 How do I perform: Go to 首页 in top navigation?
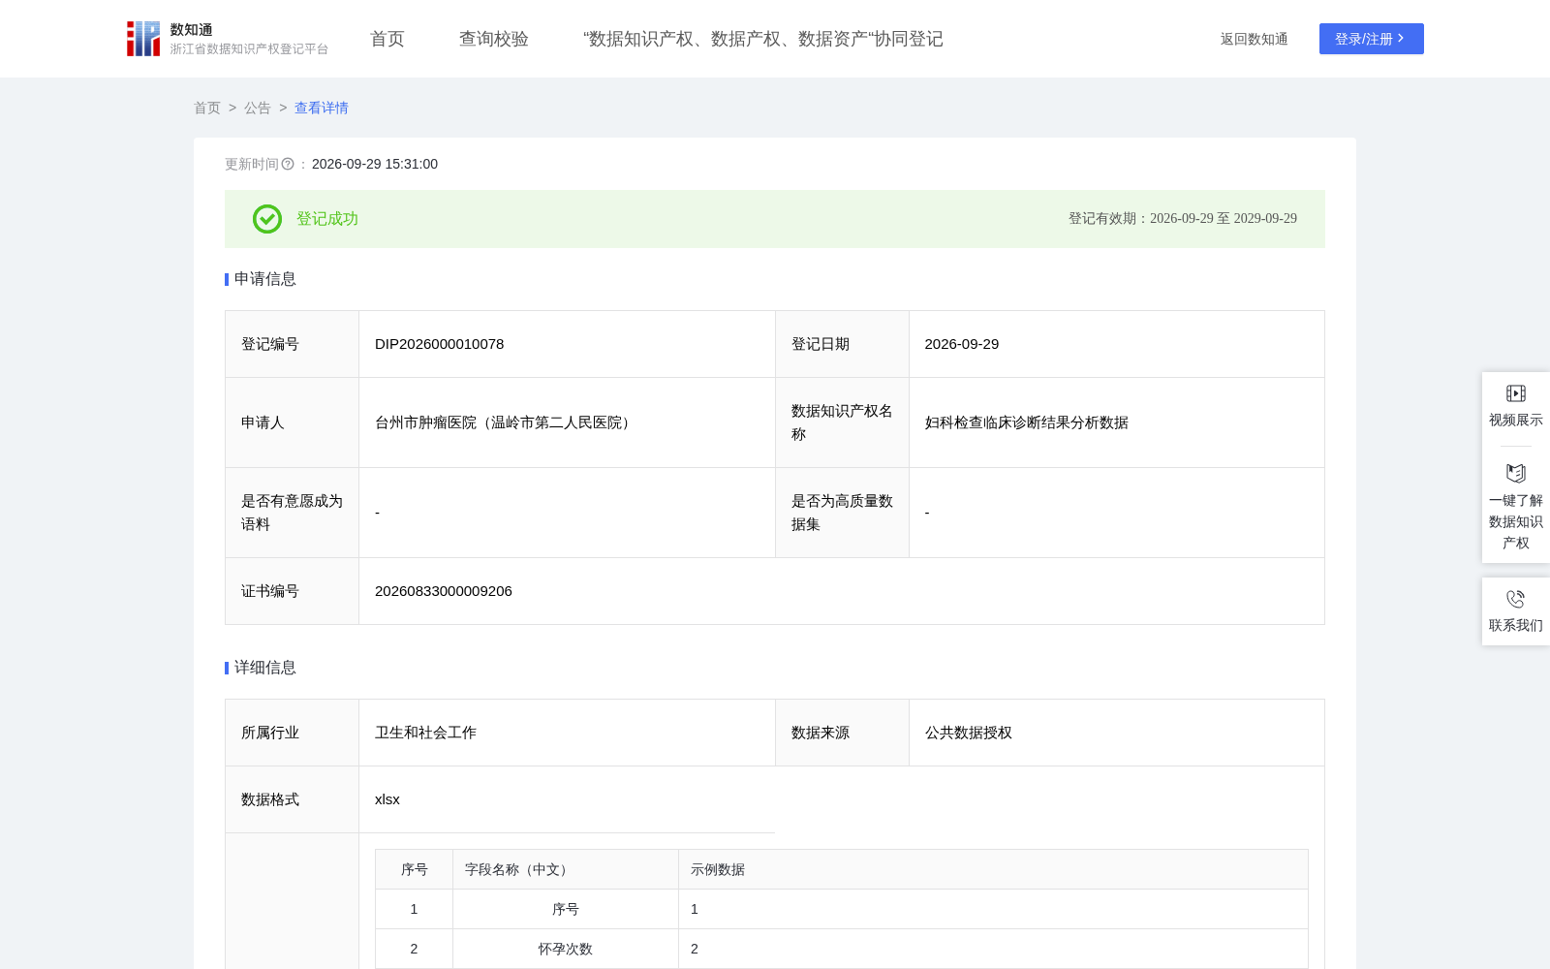(387, 39)
